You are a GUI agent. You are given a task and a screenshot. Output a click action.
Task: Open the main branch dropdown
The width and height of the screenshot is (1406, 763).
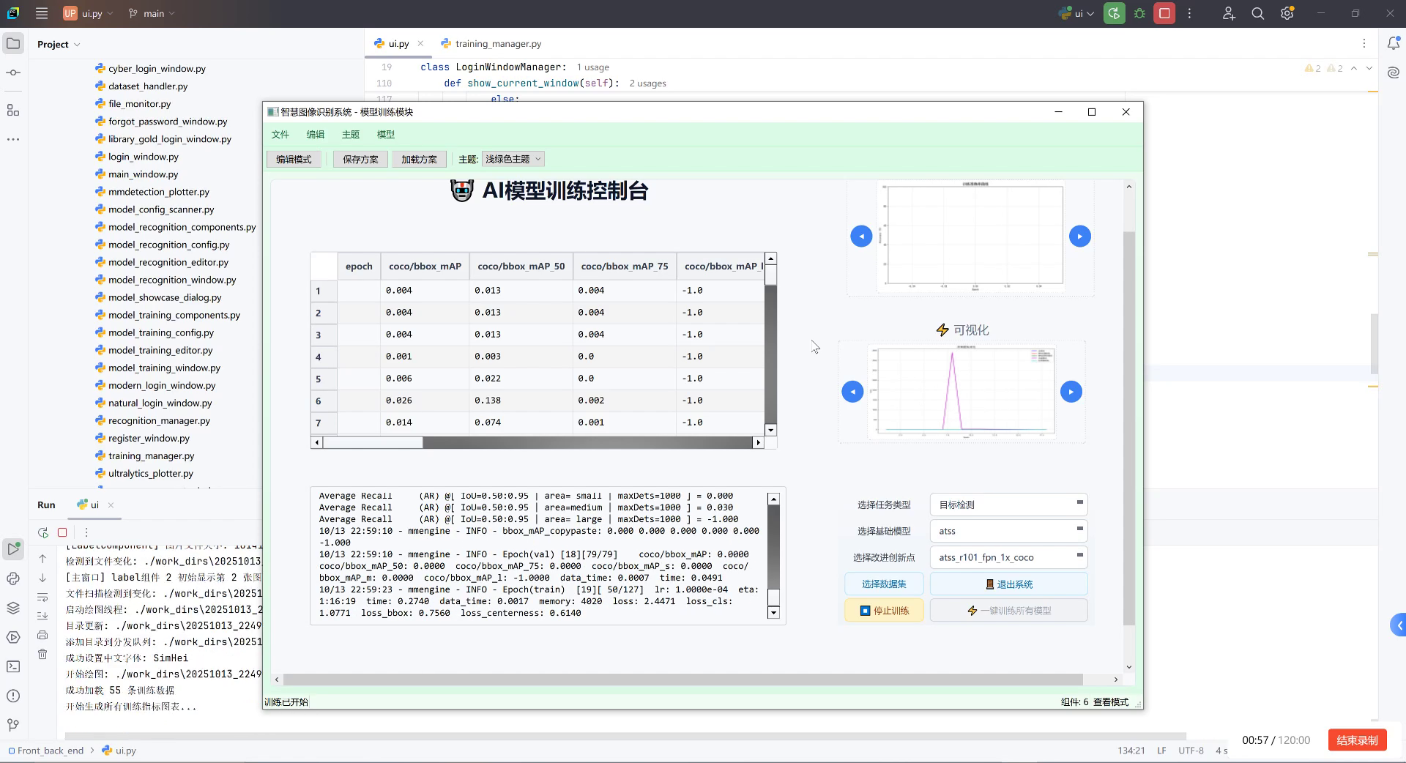point(152,13)
